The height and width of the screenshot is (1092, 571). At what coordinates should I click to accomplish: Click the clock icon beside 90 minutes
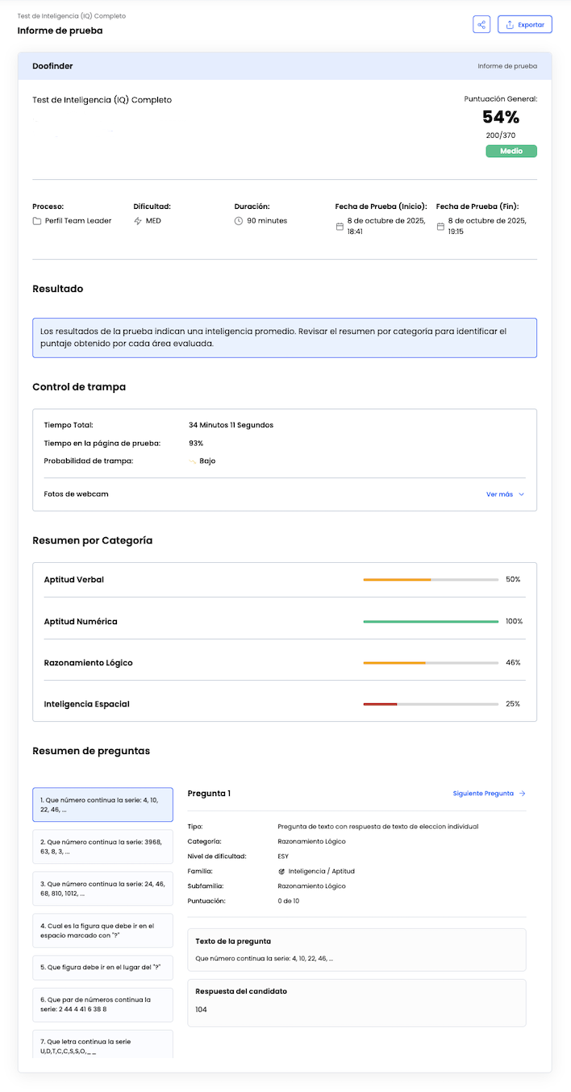(x=239, y=221)
